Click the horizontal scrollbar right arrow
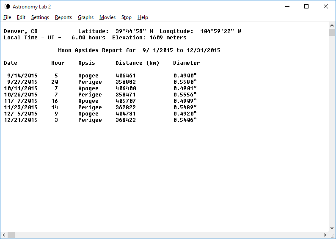336x239 pixels. coord(325,235)
